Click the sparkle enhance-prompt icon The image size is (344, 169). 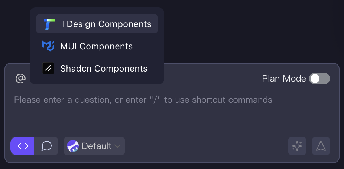[x=297, y=146]
